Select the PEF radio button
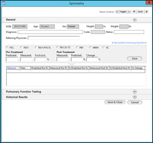 click(77, 48)
